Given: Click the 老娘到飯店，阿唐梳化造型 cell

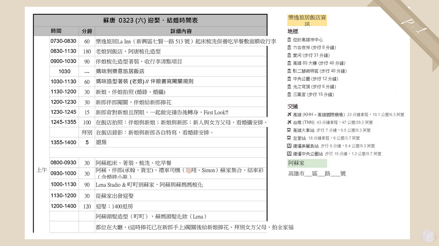Looking at the screenshot, I should (181, 51).
